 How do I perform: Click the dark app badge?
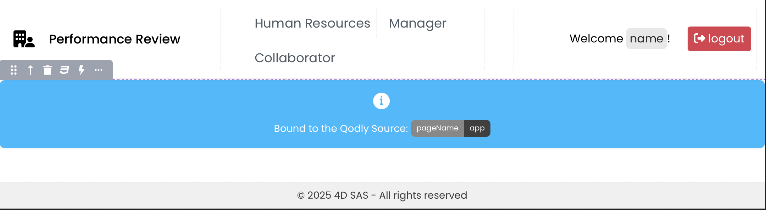coord(477,128)
